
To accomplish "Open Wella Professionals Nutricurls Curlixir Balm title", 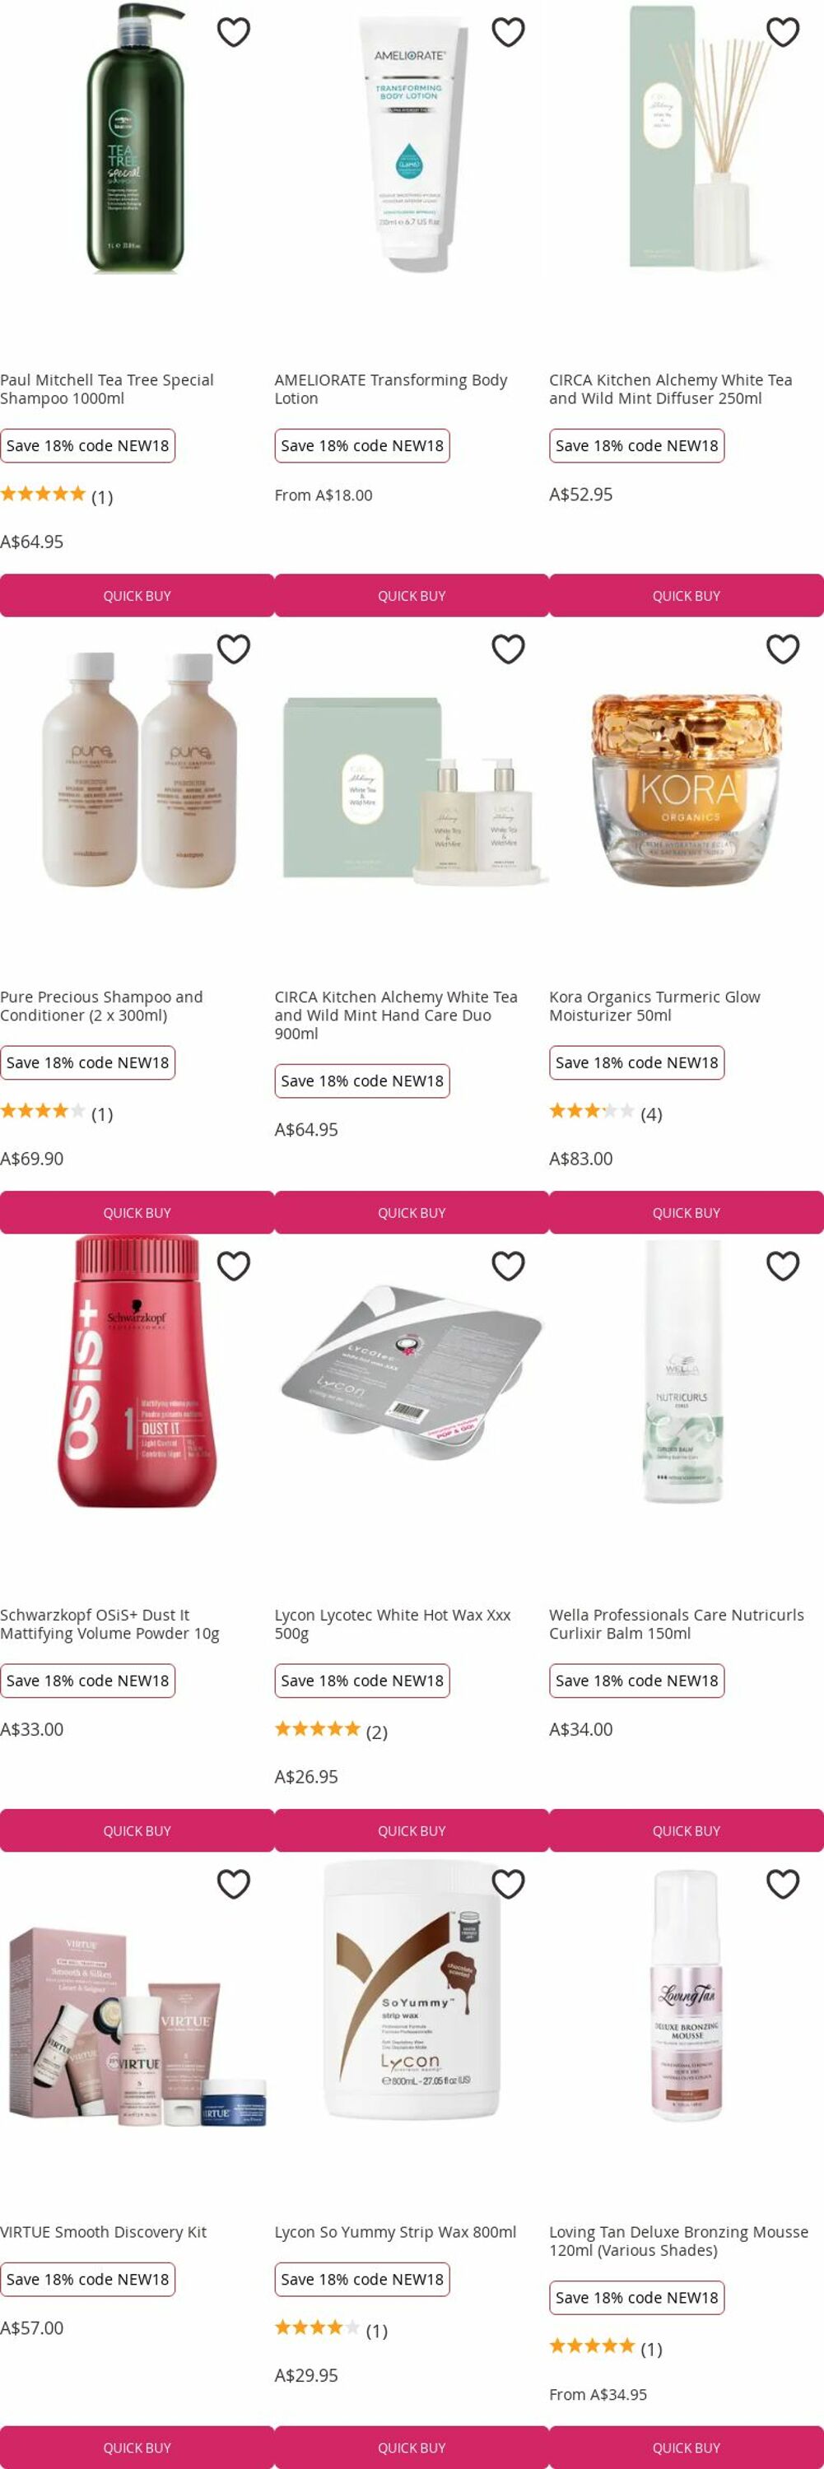I will pos(677,1624).
